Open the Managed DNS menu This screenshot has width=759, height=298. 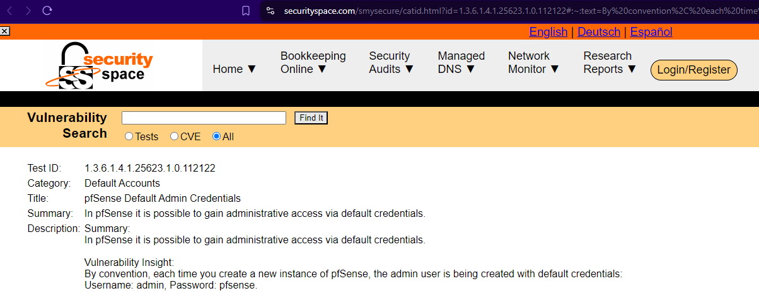[461, 63]
